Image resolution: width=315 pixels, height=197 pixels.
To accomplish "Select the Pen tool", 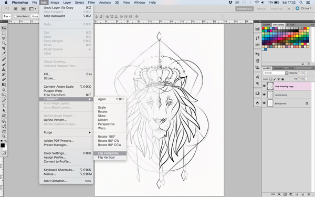I will pos(4,100).
